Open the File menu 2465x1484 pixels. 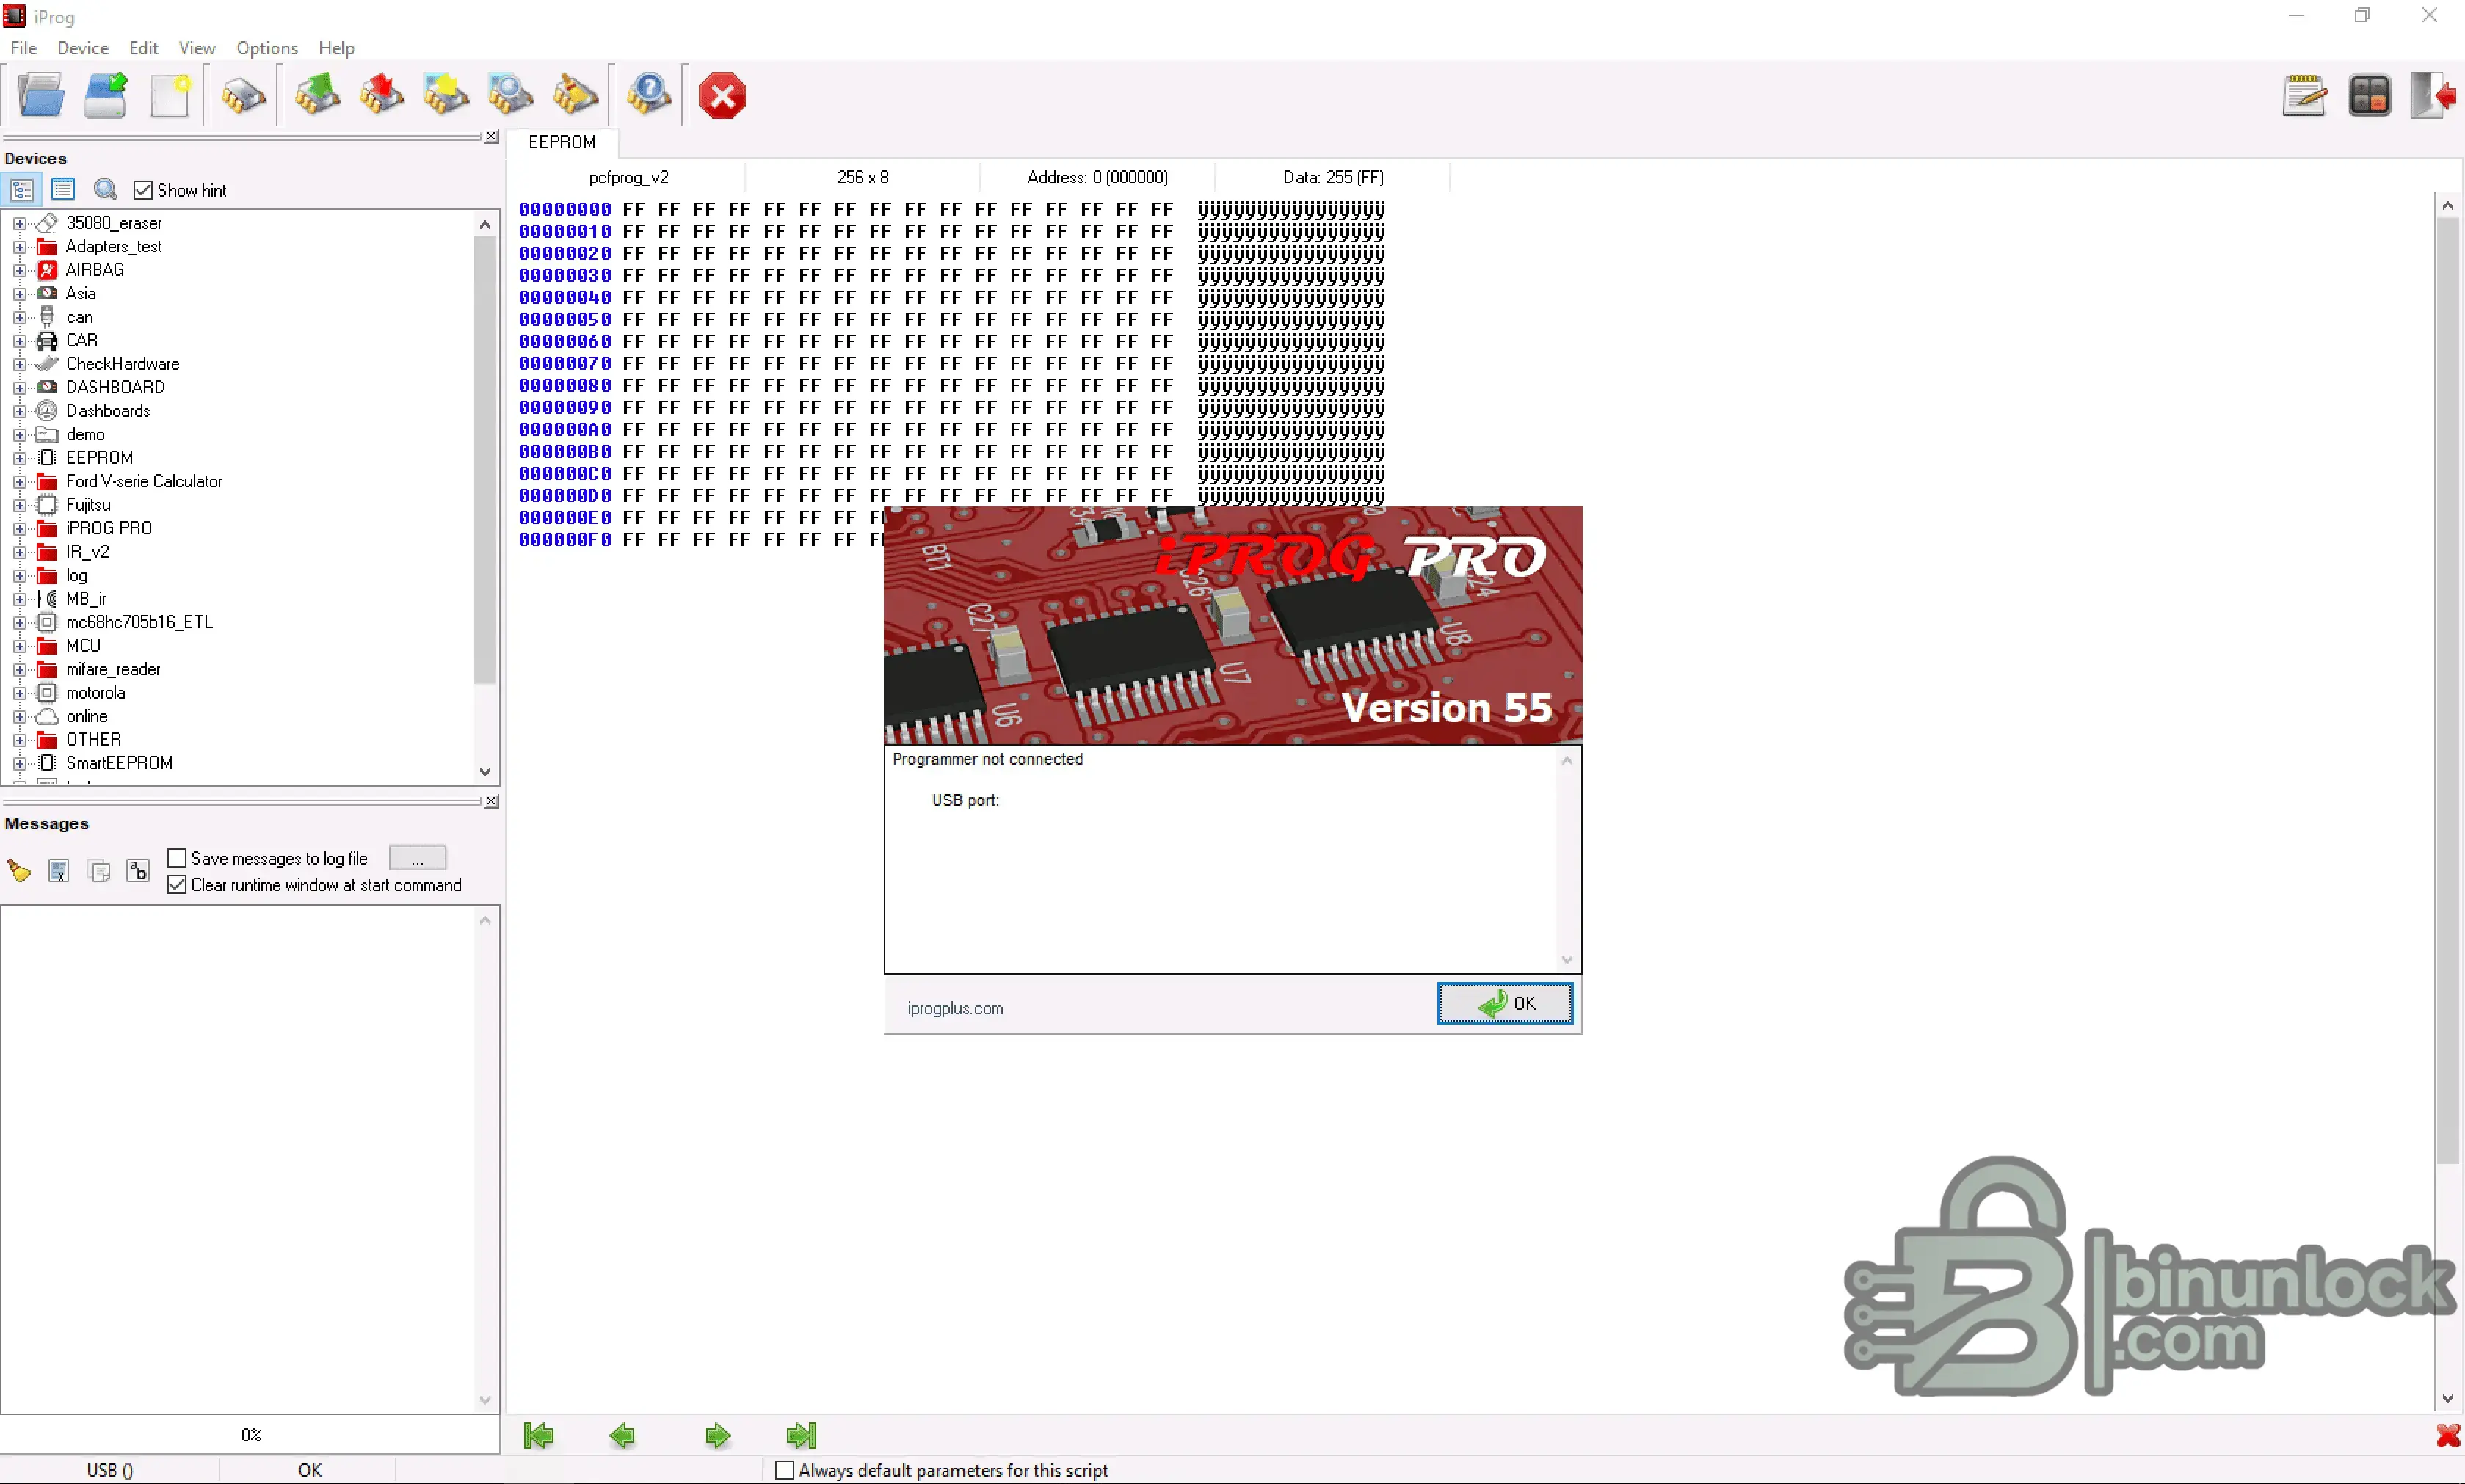[23, 48]
